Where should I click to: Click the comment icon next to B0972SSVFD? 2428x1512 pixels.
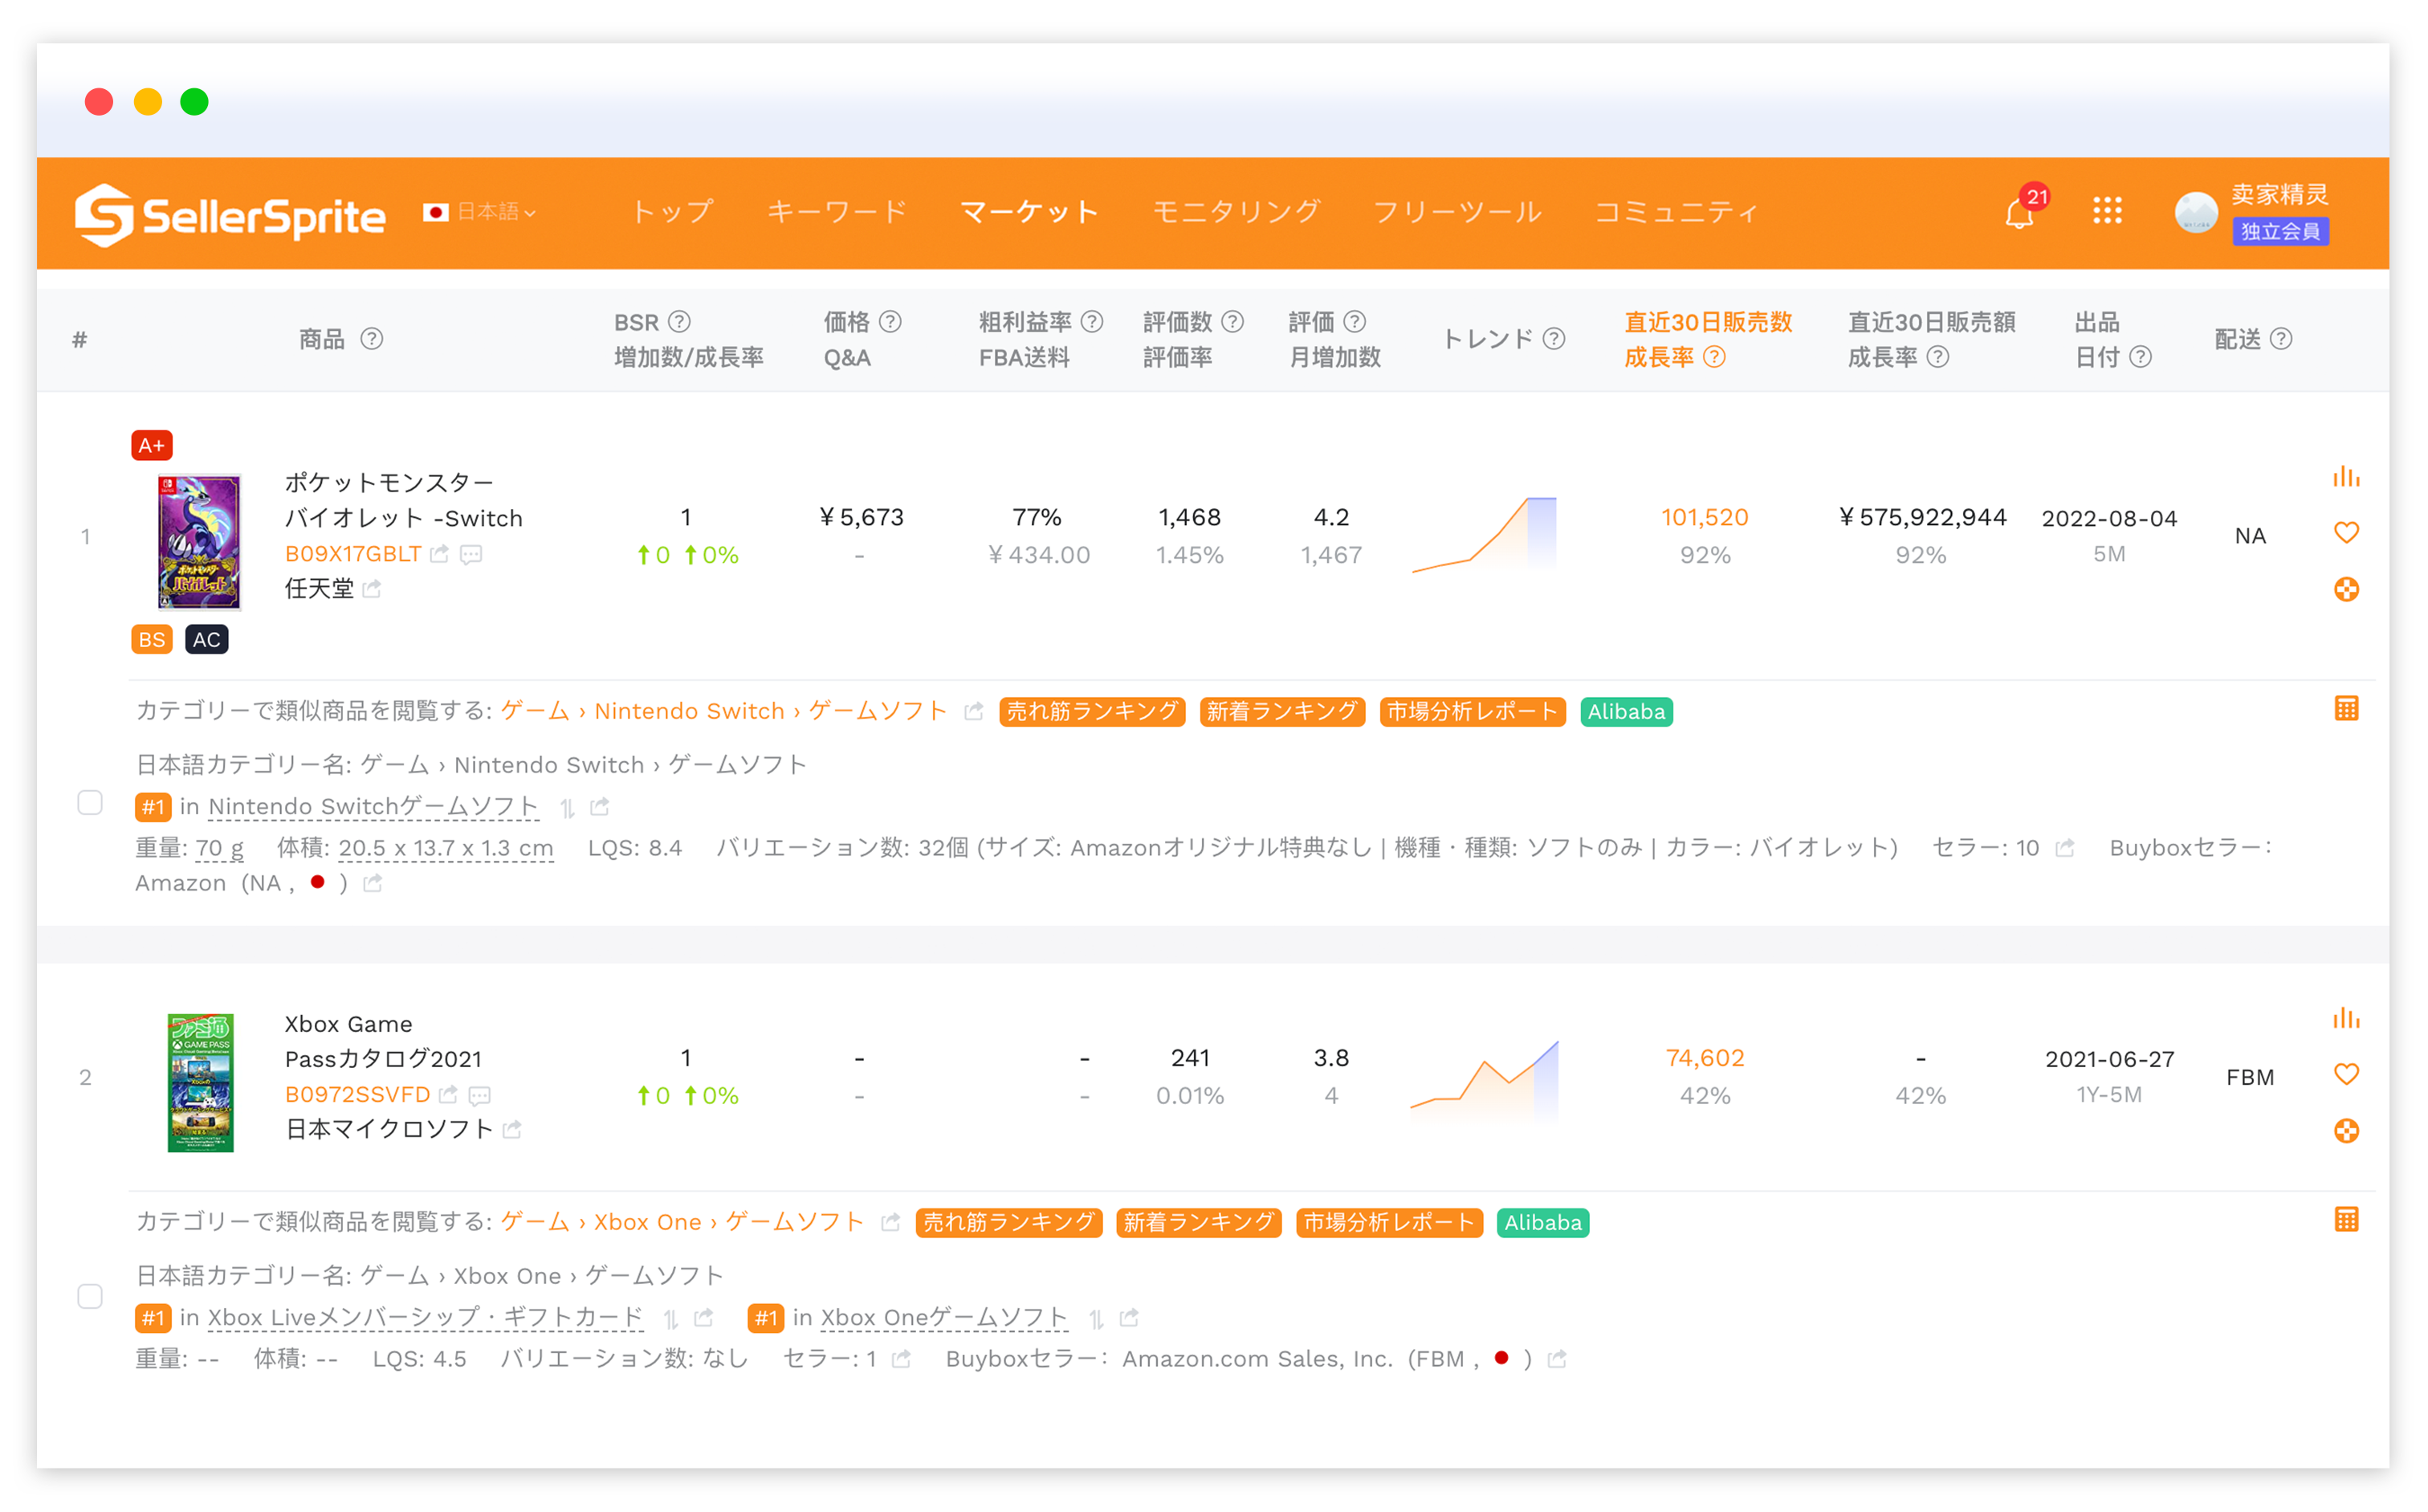pyautogui.click(x=480, y=1095)
